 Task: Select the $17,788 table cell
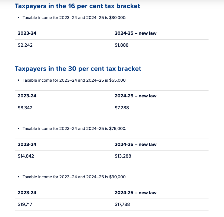[122, 205]
